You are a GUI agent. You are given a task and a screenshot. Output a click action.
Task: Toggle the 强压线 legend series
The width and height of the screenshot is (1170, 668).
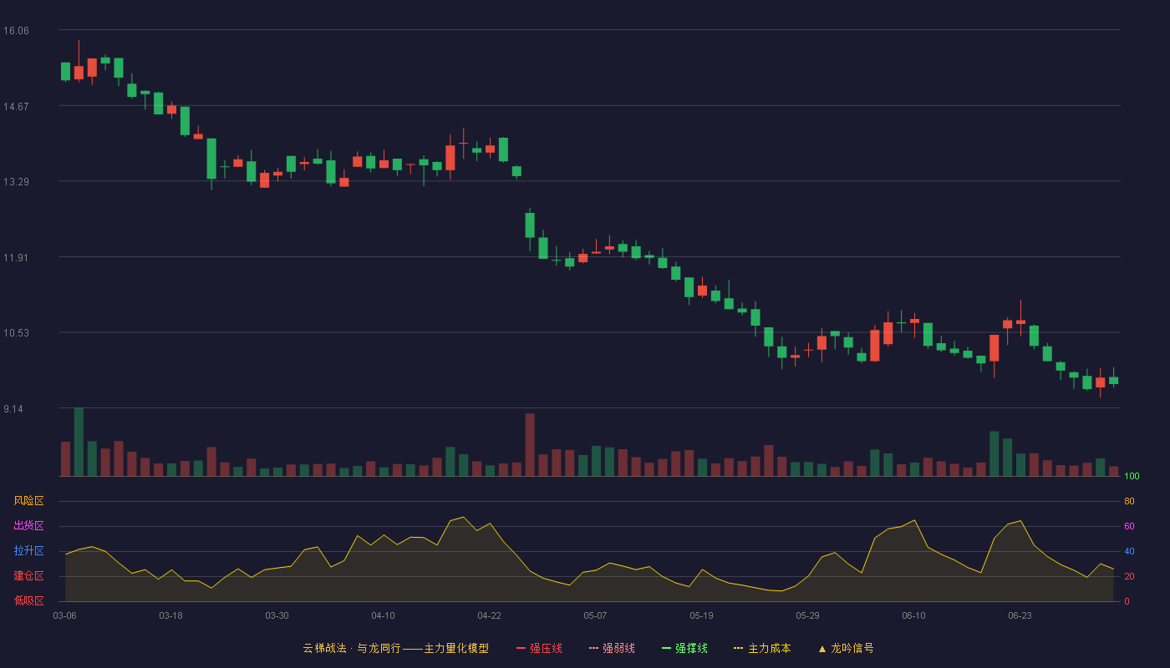[539, 648]
